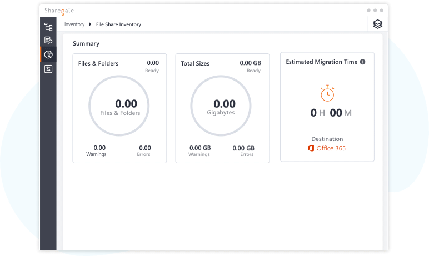Click the Office 365 logo icon
The width and height of the screenshot is (429, 256).
(x=311, y=148)
